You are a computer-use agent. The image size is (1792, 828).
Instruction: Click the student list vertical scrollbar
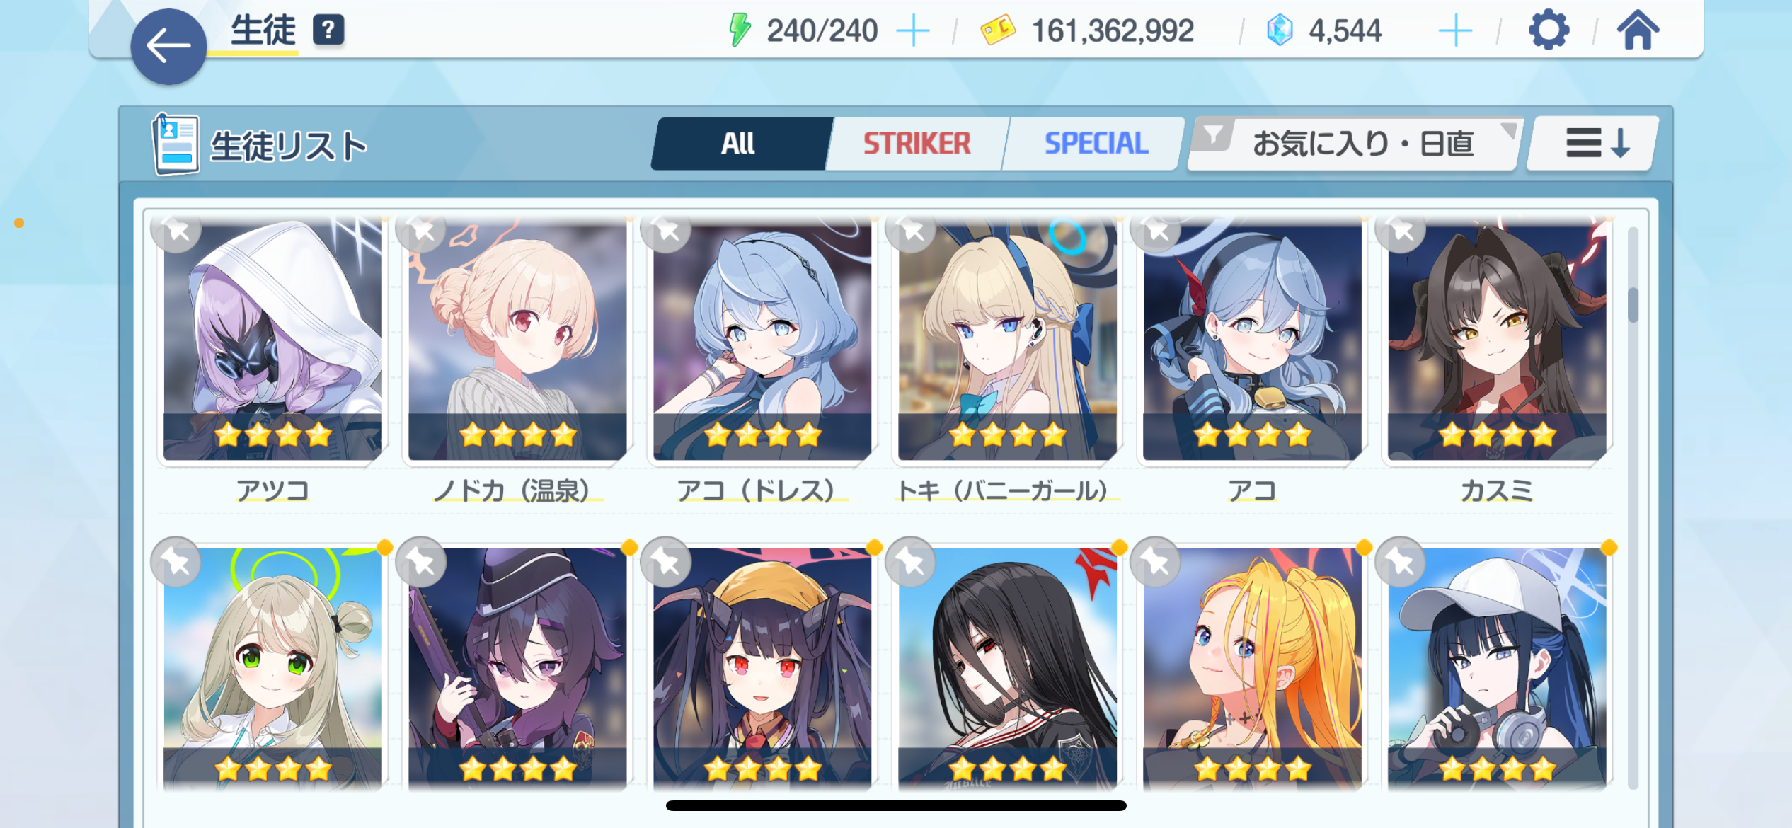click(1633, 506)
